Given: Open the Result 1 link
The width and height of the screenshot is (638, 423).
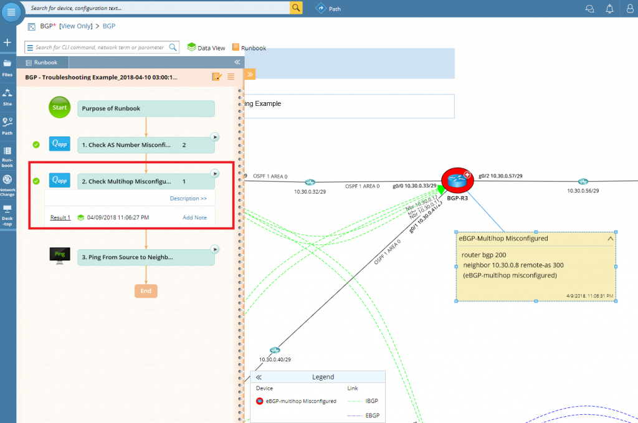Looking at the screenshot, I should [x=60, y=217].
